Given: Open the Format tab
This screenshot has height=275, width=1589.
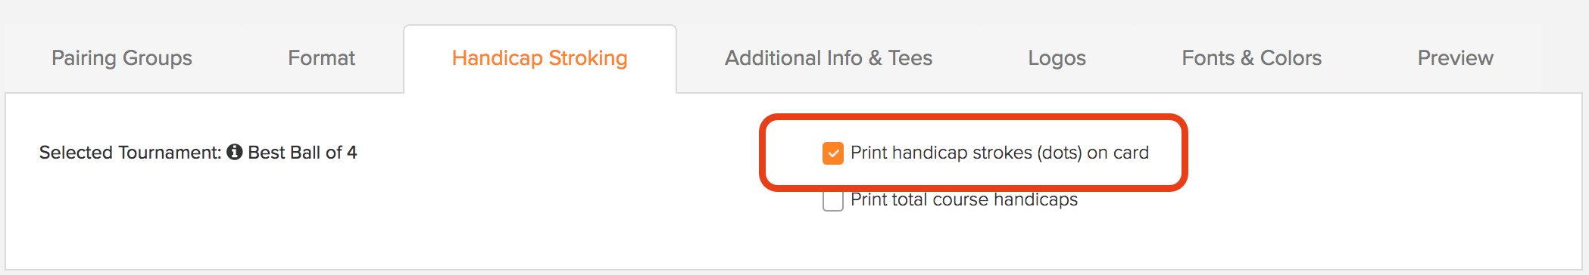Looking at the screenshot, I should click(x=321, y=58).
